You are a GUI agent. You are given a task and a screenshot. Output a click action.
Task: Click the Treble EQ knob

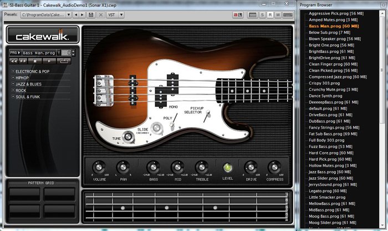tap(202, 167)
